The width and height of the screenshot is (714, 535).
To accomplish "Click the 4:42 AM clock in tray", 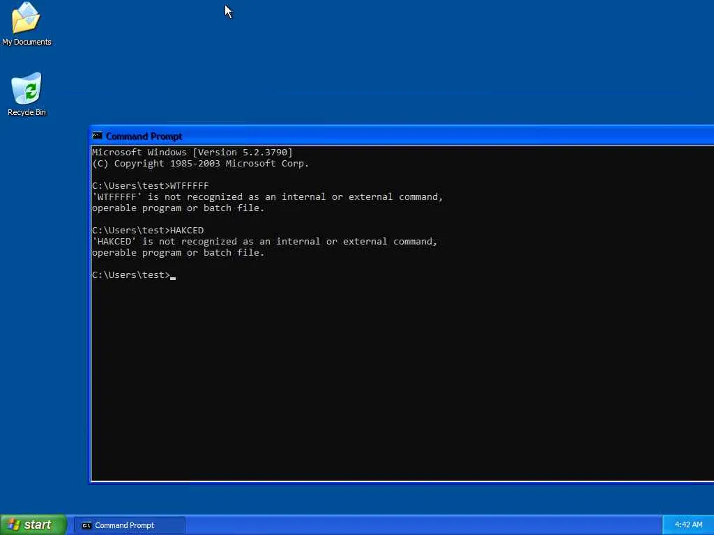I will point(688,525).
